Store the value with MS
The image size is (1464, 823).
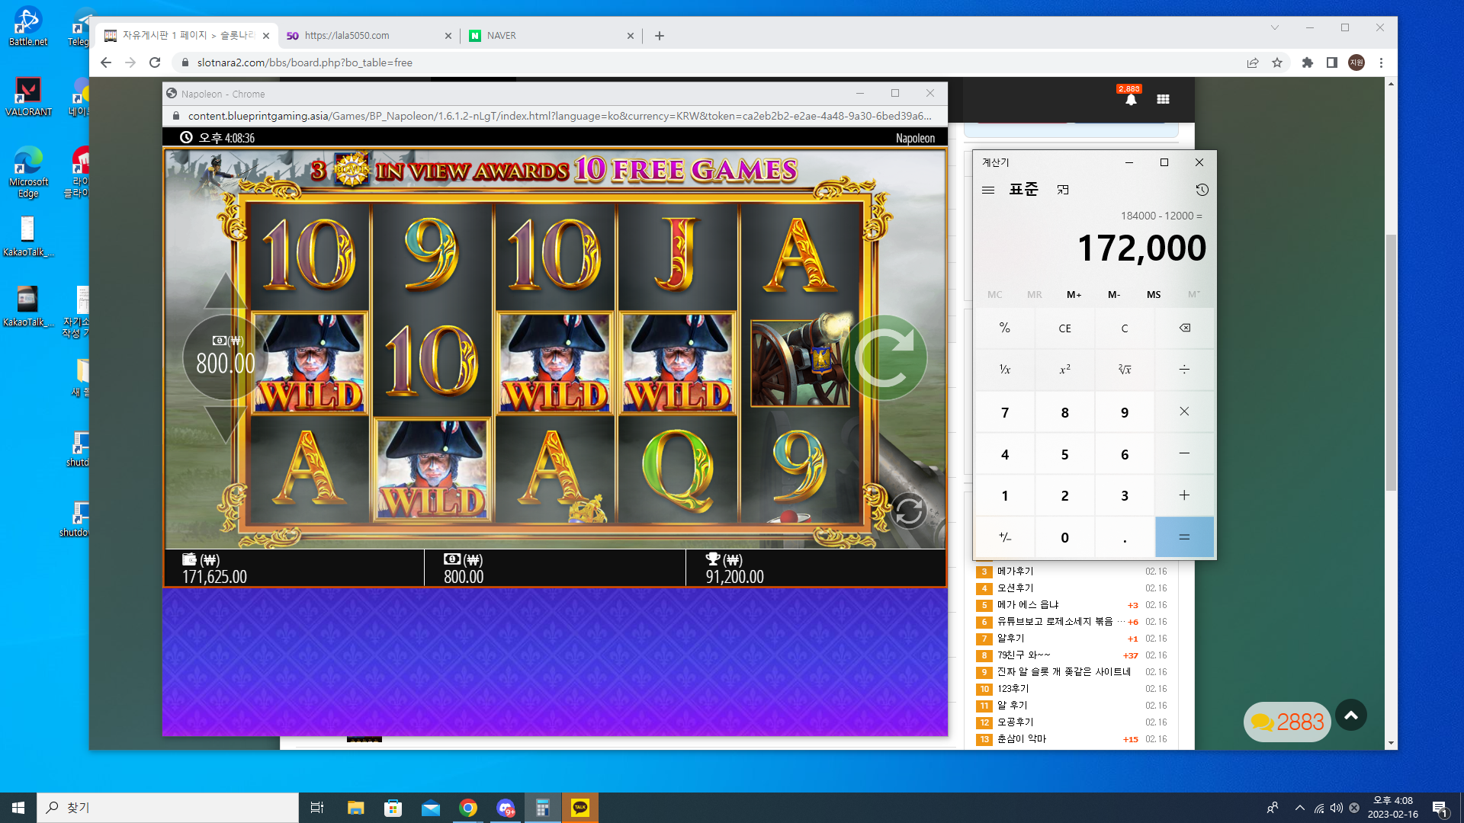1154,295
